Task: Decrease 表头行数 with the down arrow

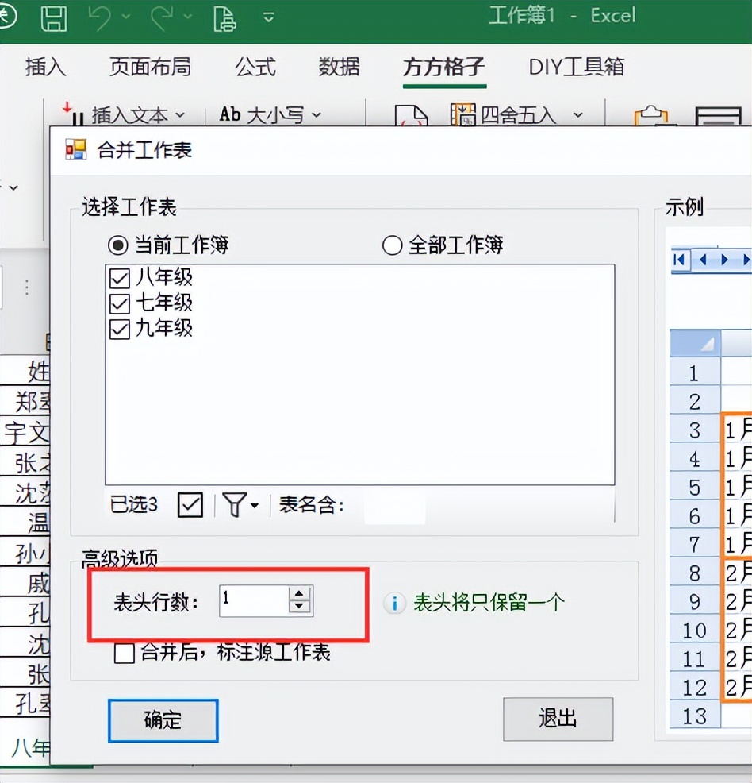Action: pyautogui.click(x=299, y=607)
